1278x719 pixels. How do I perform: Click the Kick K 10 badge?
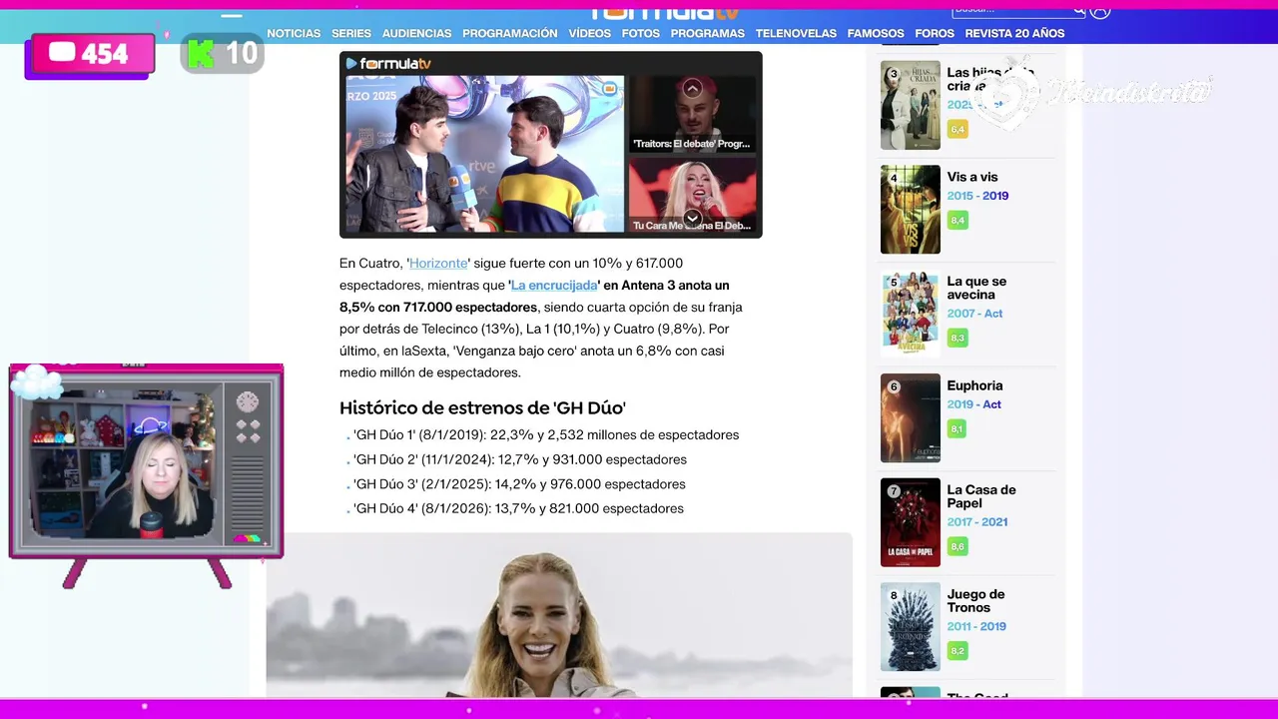[222, 53]
